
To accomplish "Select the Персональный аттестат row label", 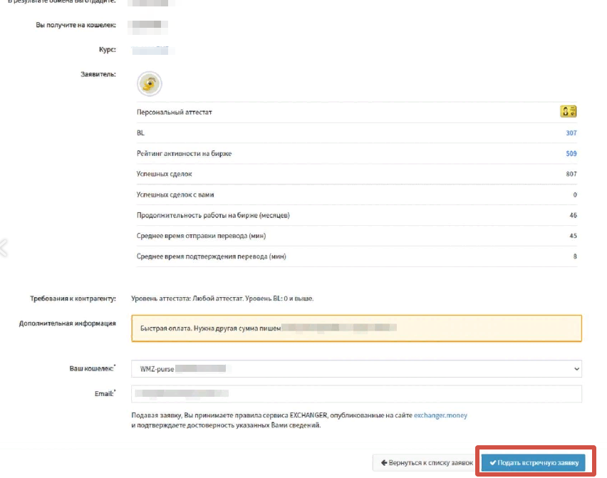I will pyautogui.click(x=175, y=113).
